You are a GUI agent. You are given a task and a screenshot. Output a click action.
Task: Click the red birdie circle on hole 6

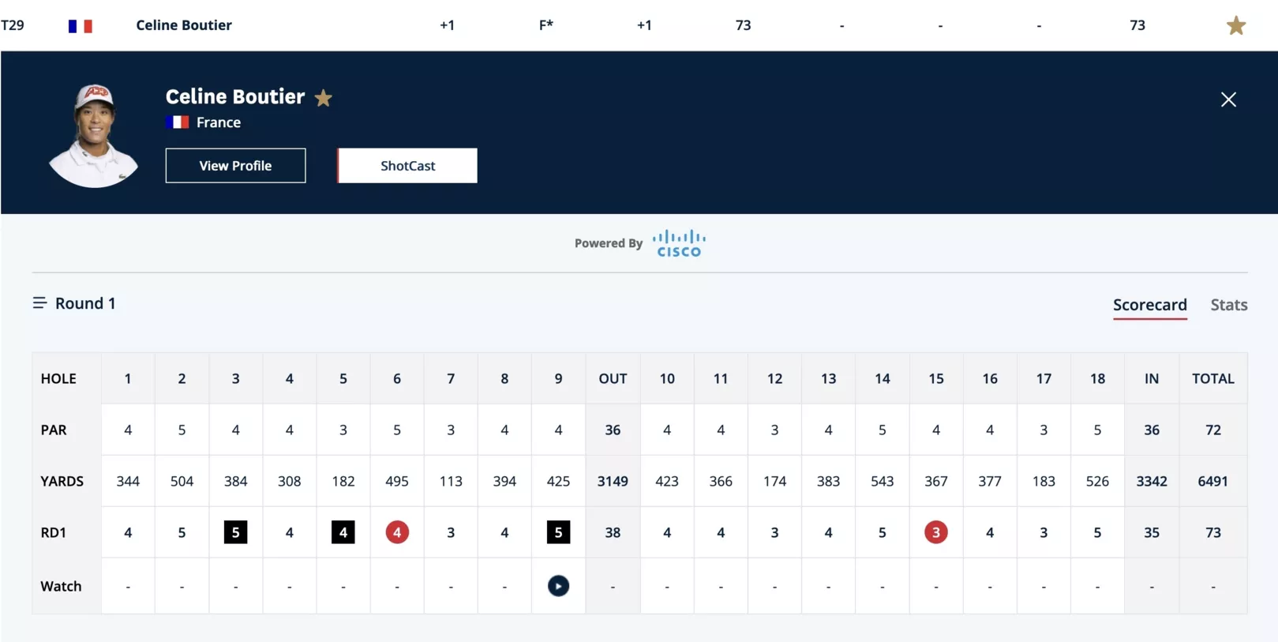click(x=397, y=532)
